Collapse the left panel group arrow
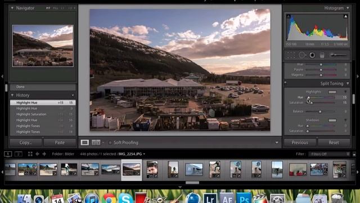 pos(2,76)
